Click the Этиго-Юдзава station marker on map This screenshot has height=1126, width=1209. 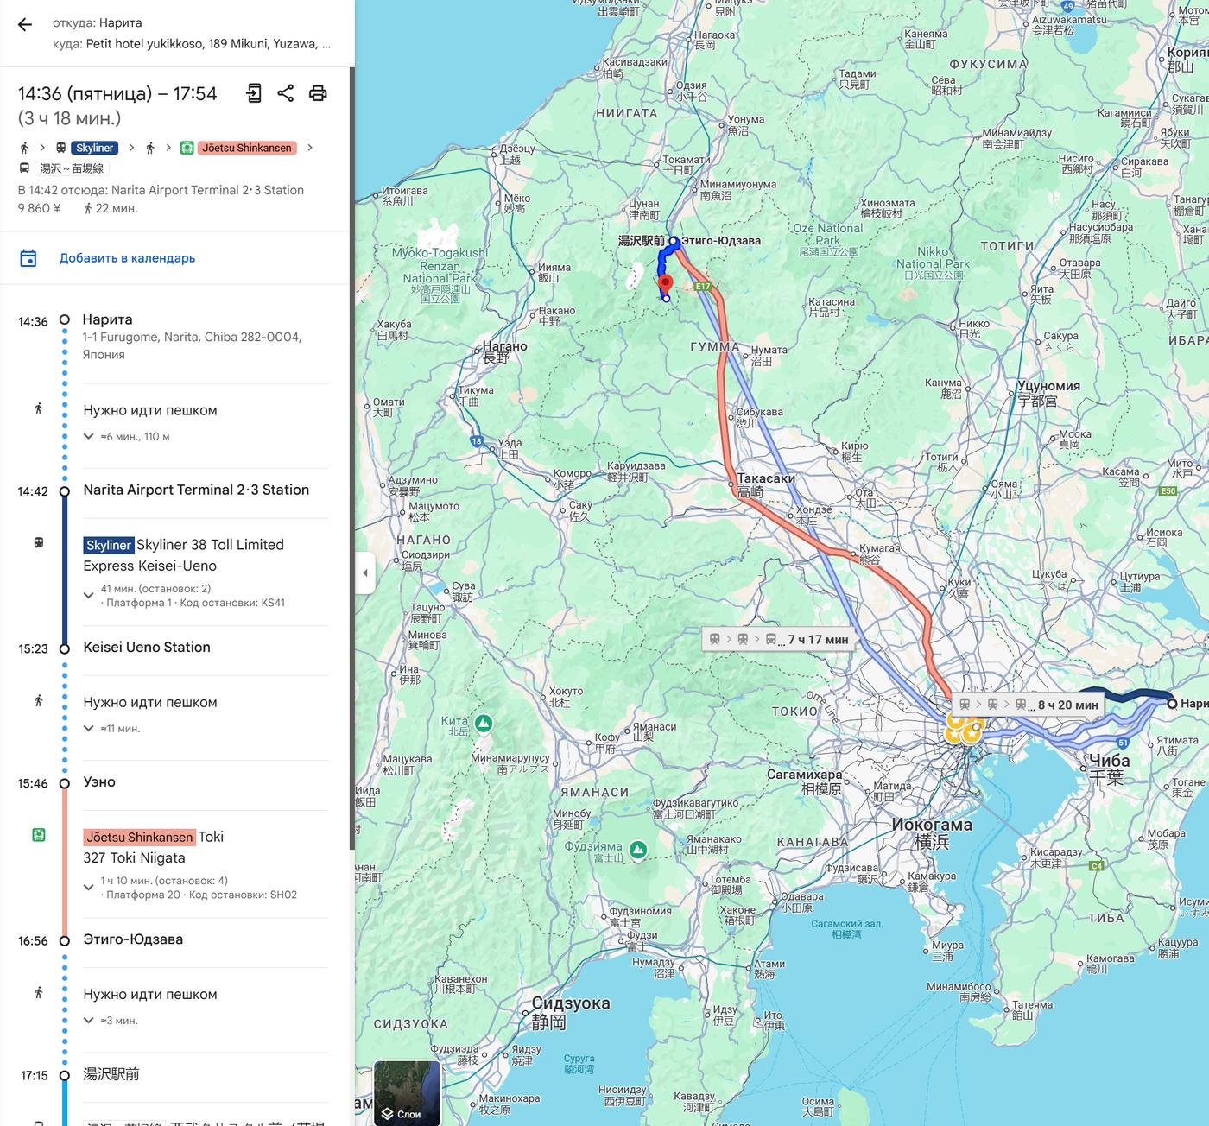[674, 241]
